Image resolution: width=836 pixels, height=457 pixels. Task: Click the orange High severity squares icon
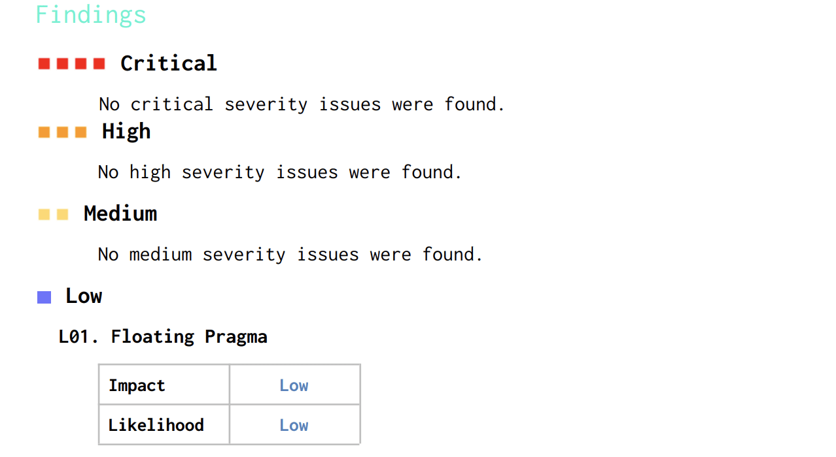click(x=62, y=132)
